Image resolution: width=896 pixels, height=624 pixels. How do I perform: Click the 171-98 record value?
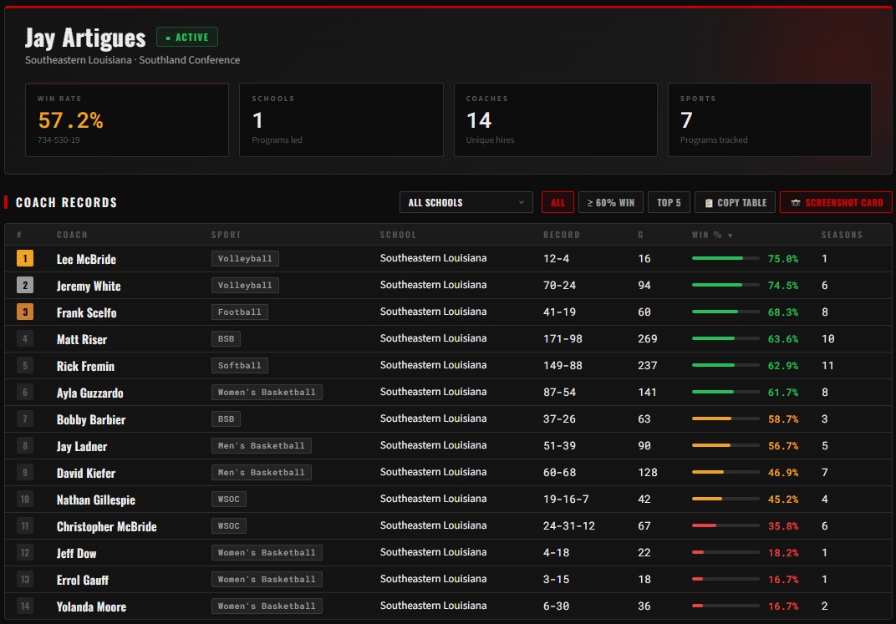tap(563, 338)
